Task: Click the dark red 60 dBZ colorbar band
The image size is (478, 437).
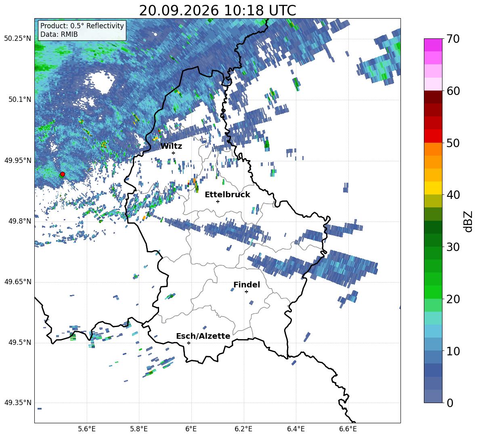Action: tap(433, 97)
